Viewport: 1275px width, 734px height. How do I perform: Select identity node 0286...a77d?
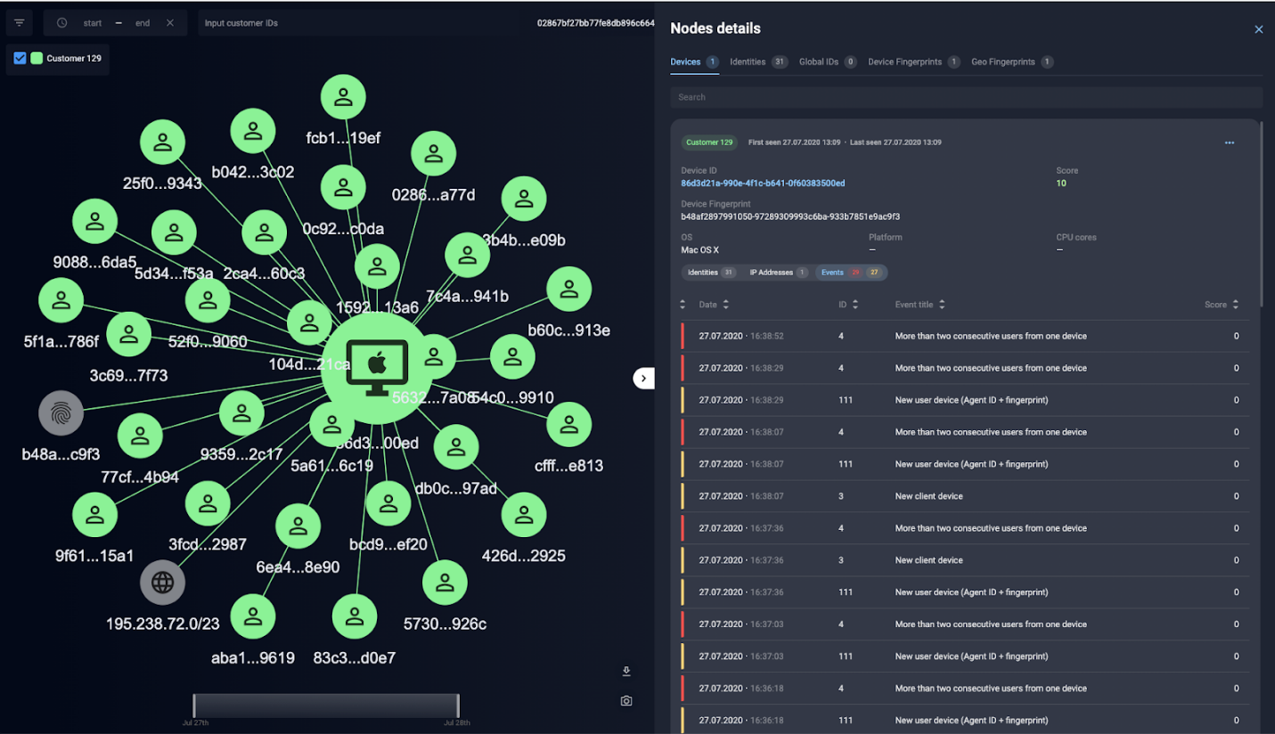tap(434, 154)
